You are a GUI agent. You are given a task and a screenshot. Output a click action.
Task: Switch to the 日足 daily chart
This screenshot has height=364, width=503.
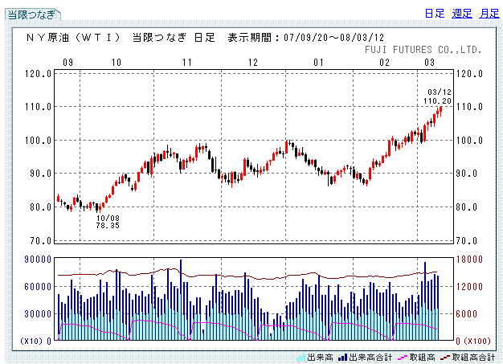coord(434,14)
